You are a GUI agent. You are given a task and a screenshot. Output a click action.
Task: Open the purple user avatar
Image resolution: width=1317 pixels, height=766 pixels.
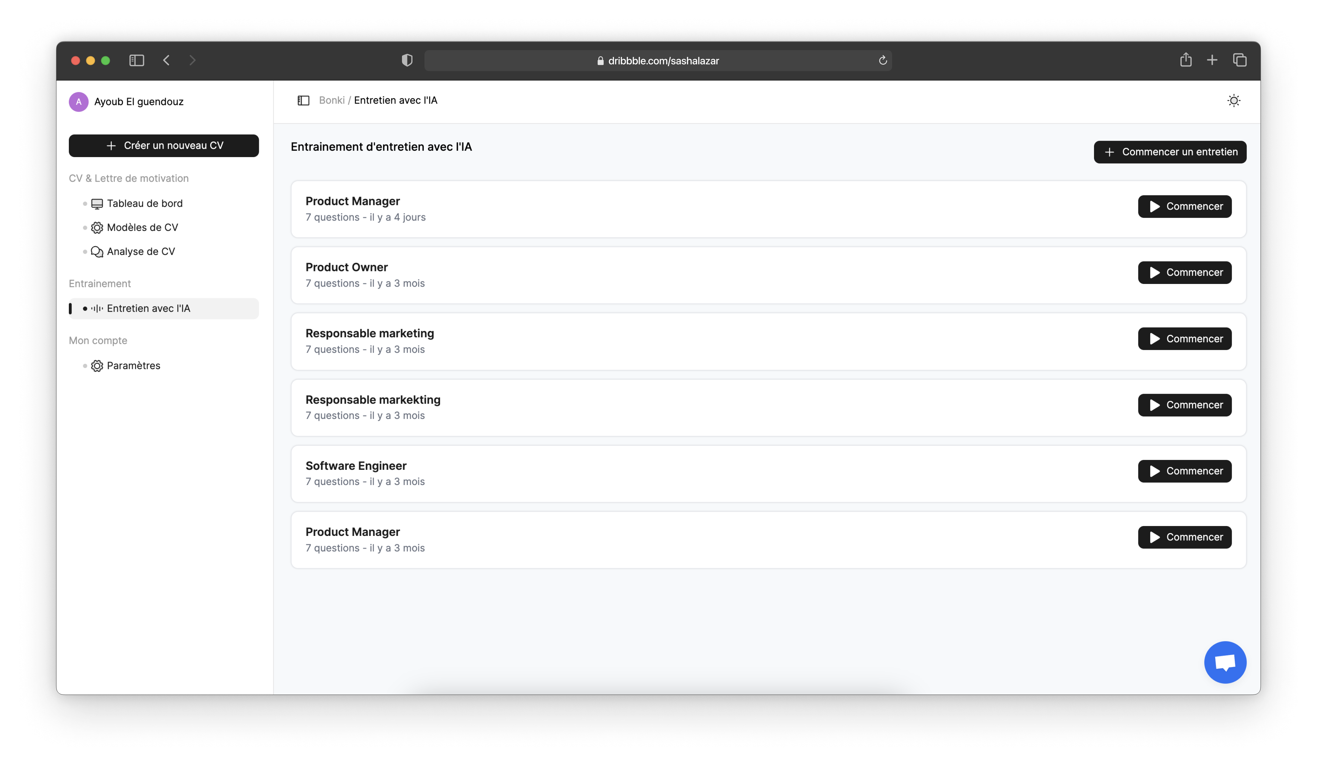78,102
